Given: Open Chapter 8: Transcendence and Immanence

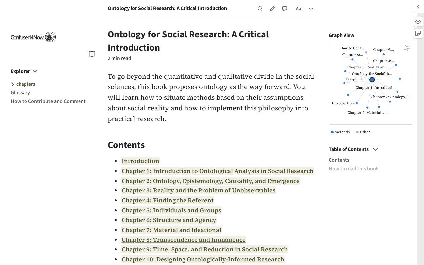Looking at the screenshot, I should click(x=183, y=240).
